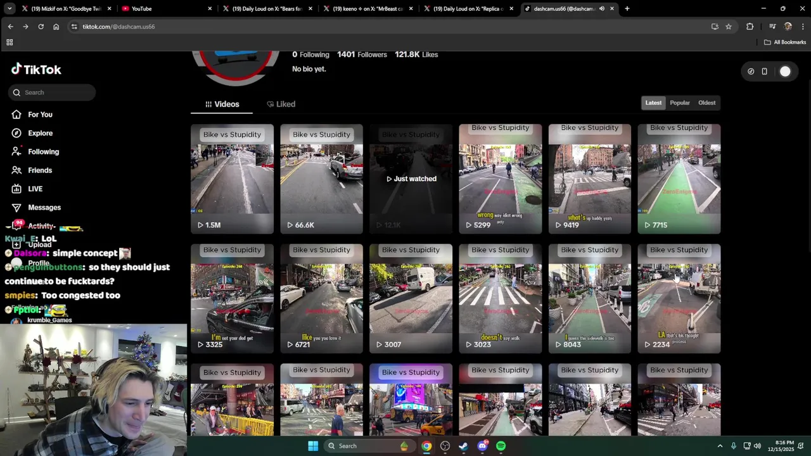The height and width of the screenshot is (456, 811).
Task: Go to the browser home page
Action: coord(56,27)
